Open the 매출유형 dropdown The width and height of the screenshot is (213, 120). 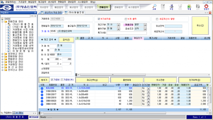click(145, 25)
